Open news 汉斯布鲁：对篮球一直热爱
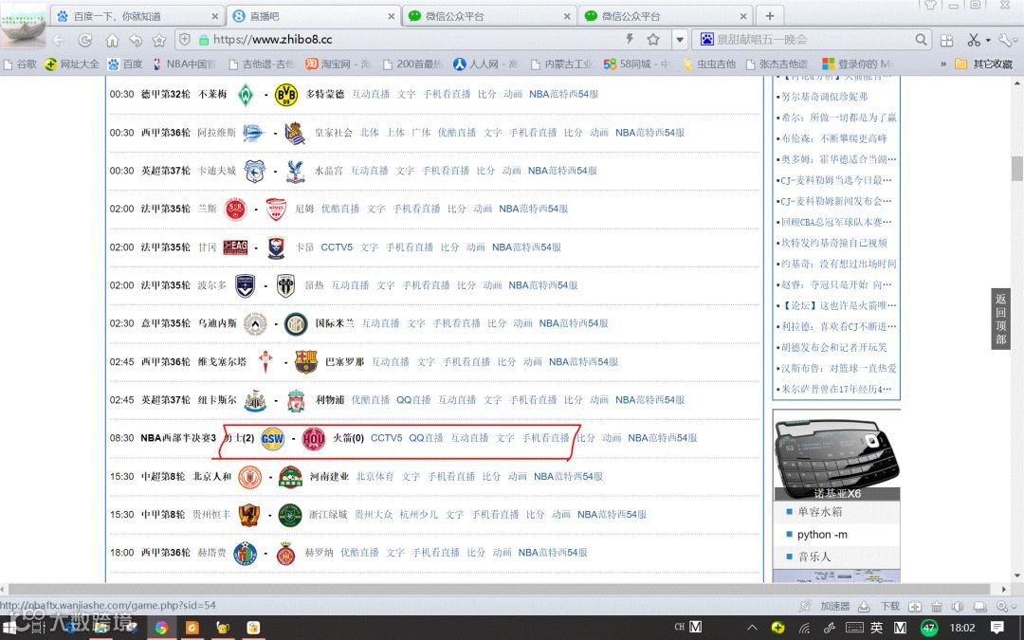This screenshot has height=640, width=1024. 838,368
